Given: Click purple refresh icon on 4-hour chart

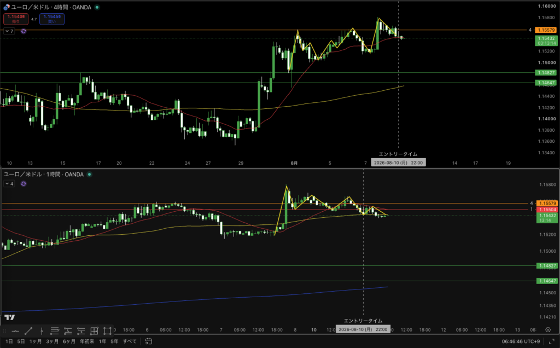Looking at the screenshot, I should (x=24, y=31).
